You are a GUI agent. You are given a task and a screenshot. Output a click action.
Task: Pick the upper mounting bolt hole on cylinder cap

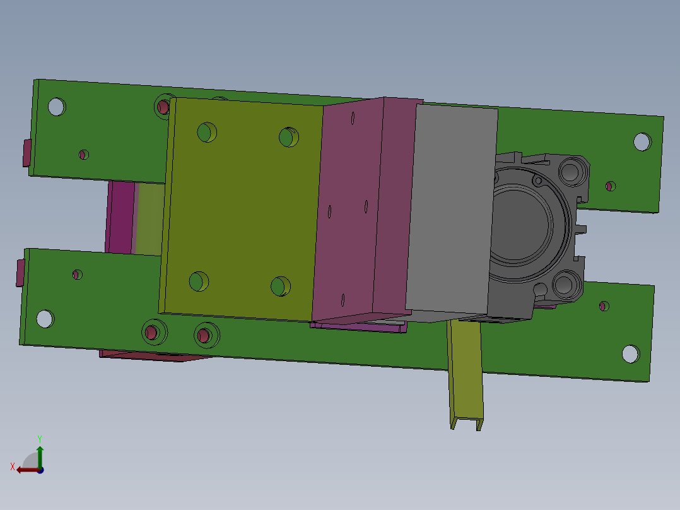(x=572, y=172)
